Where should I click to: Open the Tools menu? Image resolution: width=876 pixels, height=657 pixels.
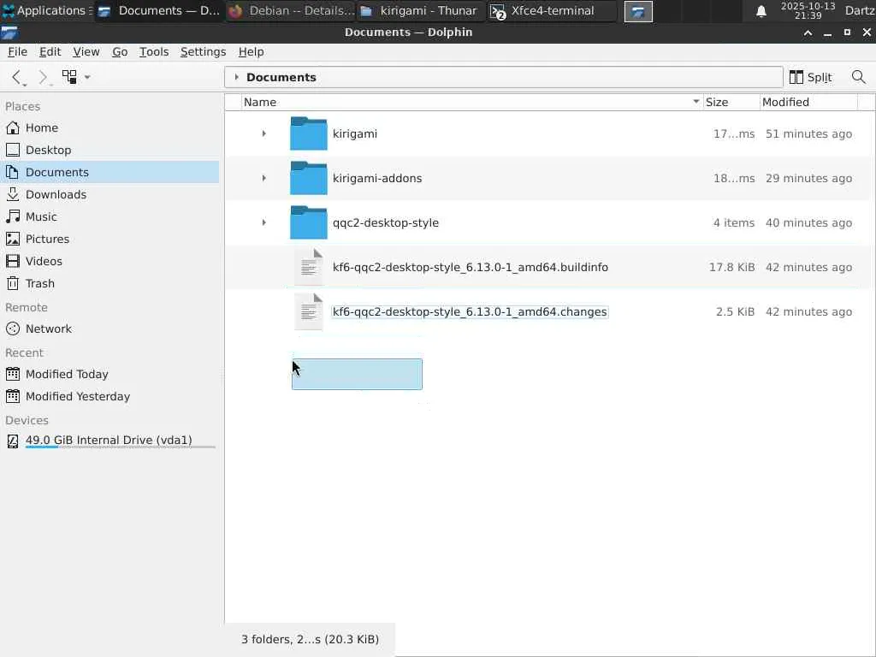[x=154, y=52]
